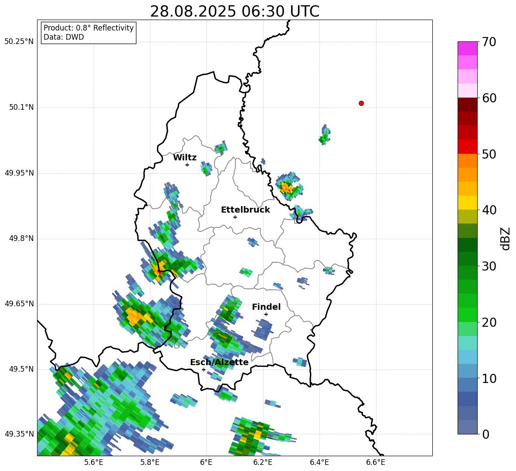The width and height of the screenshot is (516, 471).
Task: Click the colorbar 0 tick label
Action: (485, 434)
